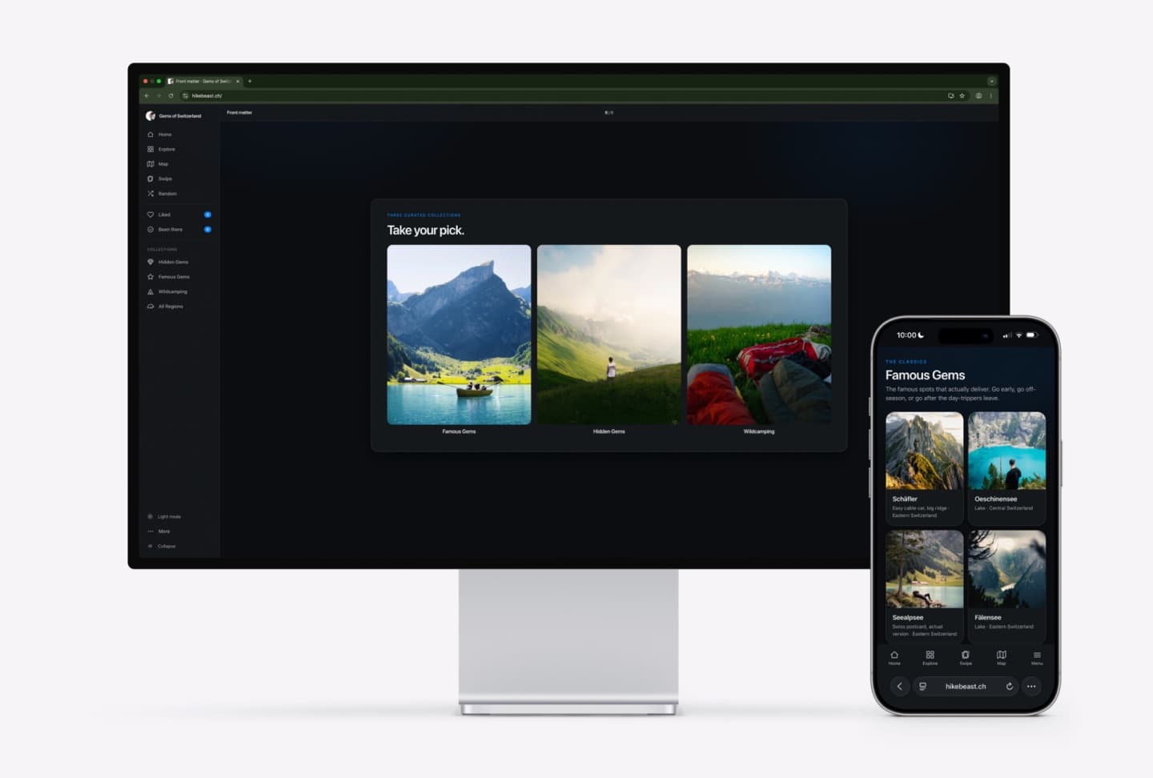Click the install app icon in address bar

click(951, 96)
